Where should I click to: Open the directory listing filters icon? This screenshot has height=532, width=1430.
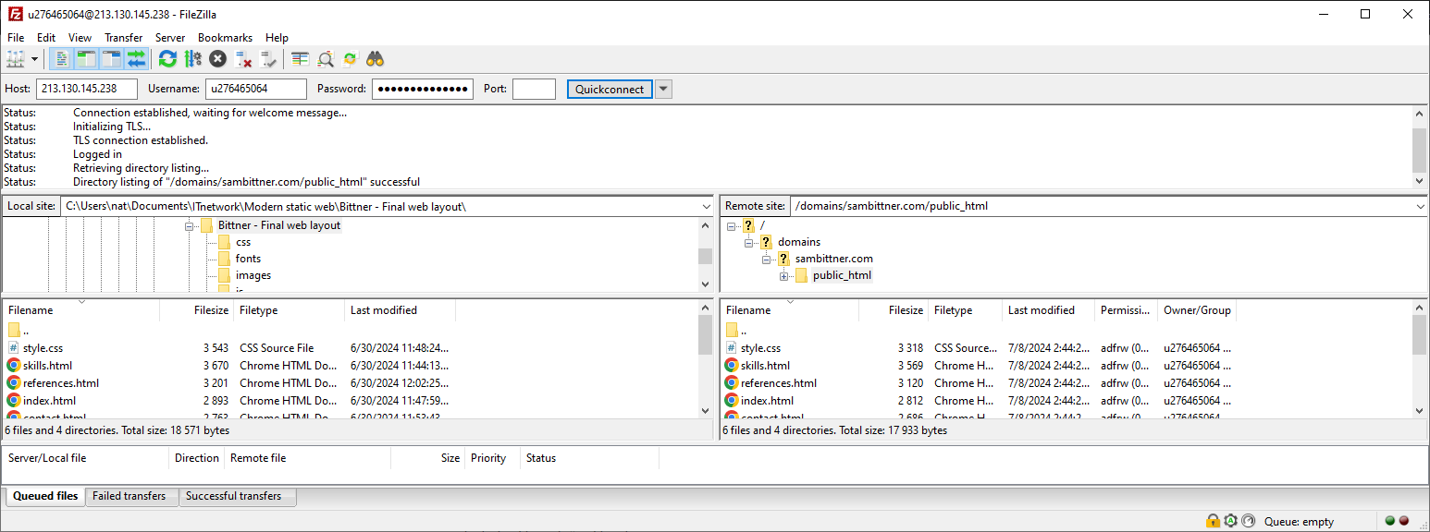(x=300, y=59)
